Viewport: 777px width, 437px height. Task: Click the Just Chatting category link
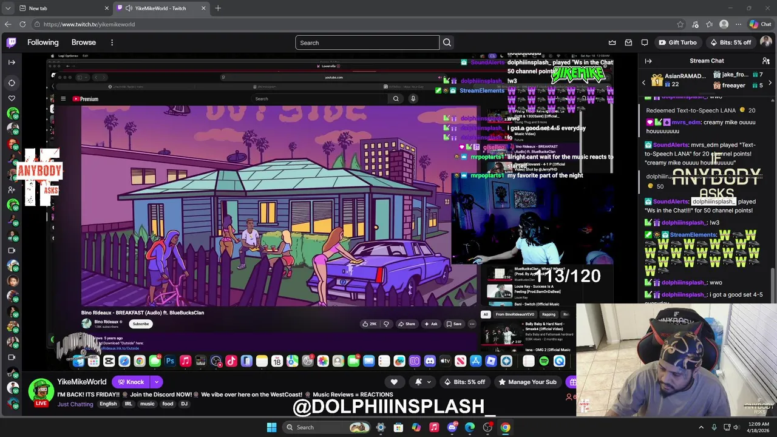pyautogui.click(x=75, y=404)
